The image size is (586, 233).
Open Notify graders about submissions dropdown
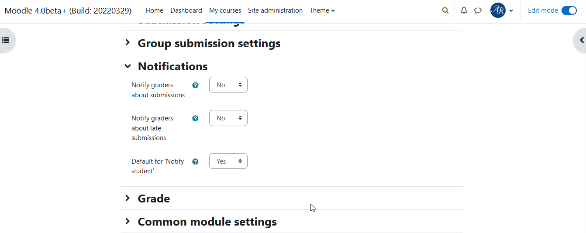[228, 85]
